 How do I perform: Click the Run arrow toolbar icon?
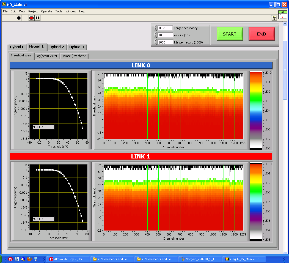click(x=19, y=18)
